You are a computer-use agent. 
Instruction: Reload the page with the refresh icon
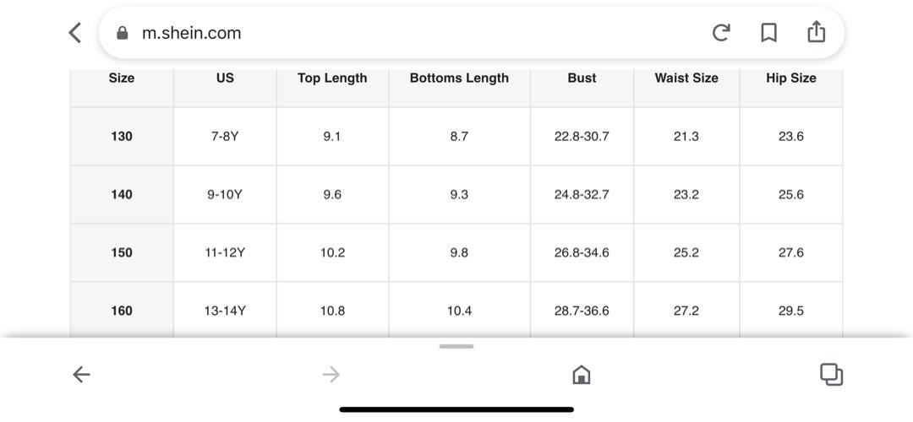[x=721, y=33]
